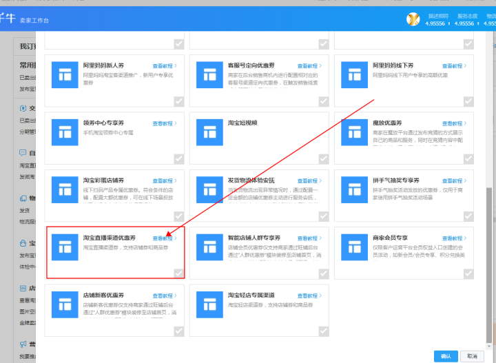The image size is (496, 363).
Task: Tick the 阿里妈妈线下券 checkbox
Action: (x=468, y=101)
